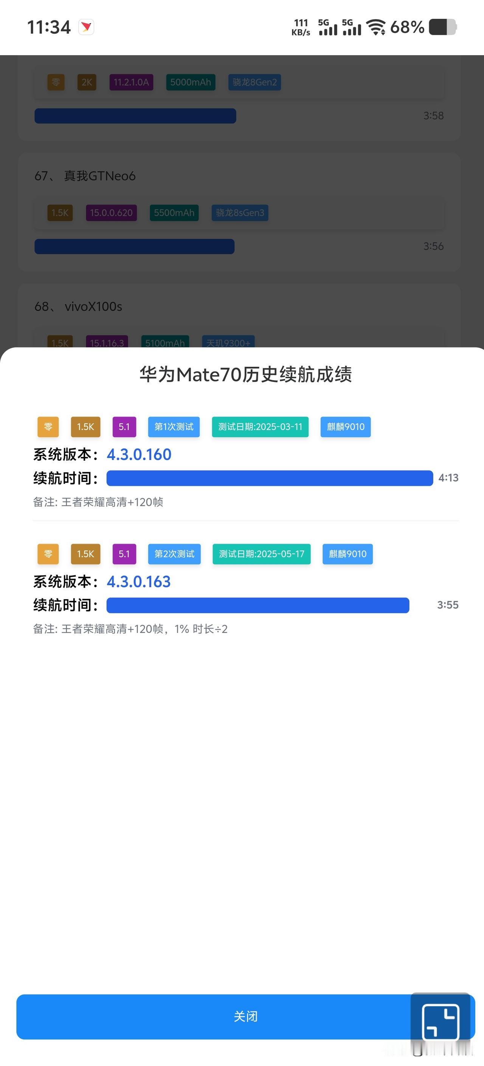Tap the 骁龙8sGen3 tag in background list
The height and width of the screenshot is (1066, 484).
click(240, 213)
